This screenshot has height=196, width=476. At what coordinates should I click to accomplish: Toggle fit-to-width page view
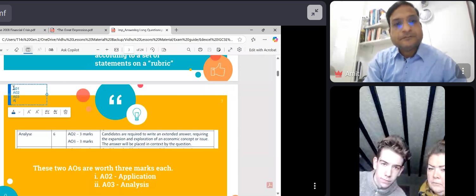pos(116,50)
